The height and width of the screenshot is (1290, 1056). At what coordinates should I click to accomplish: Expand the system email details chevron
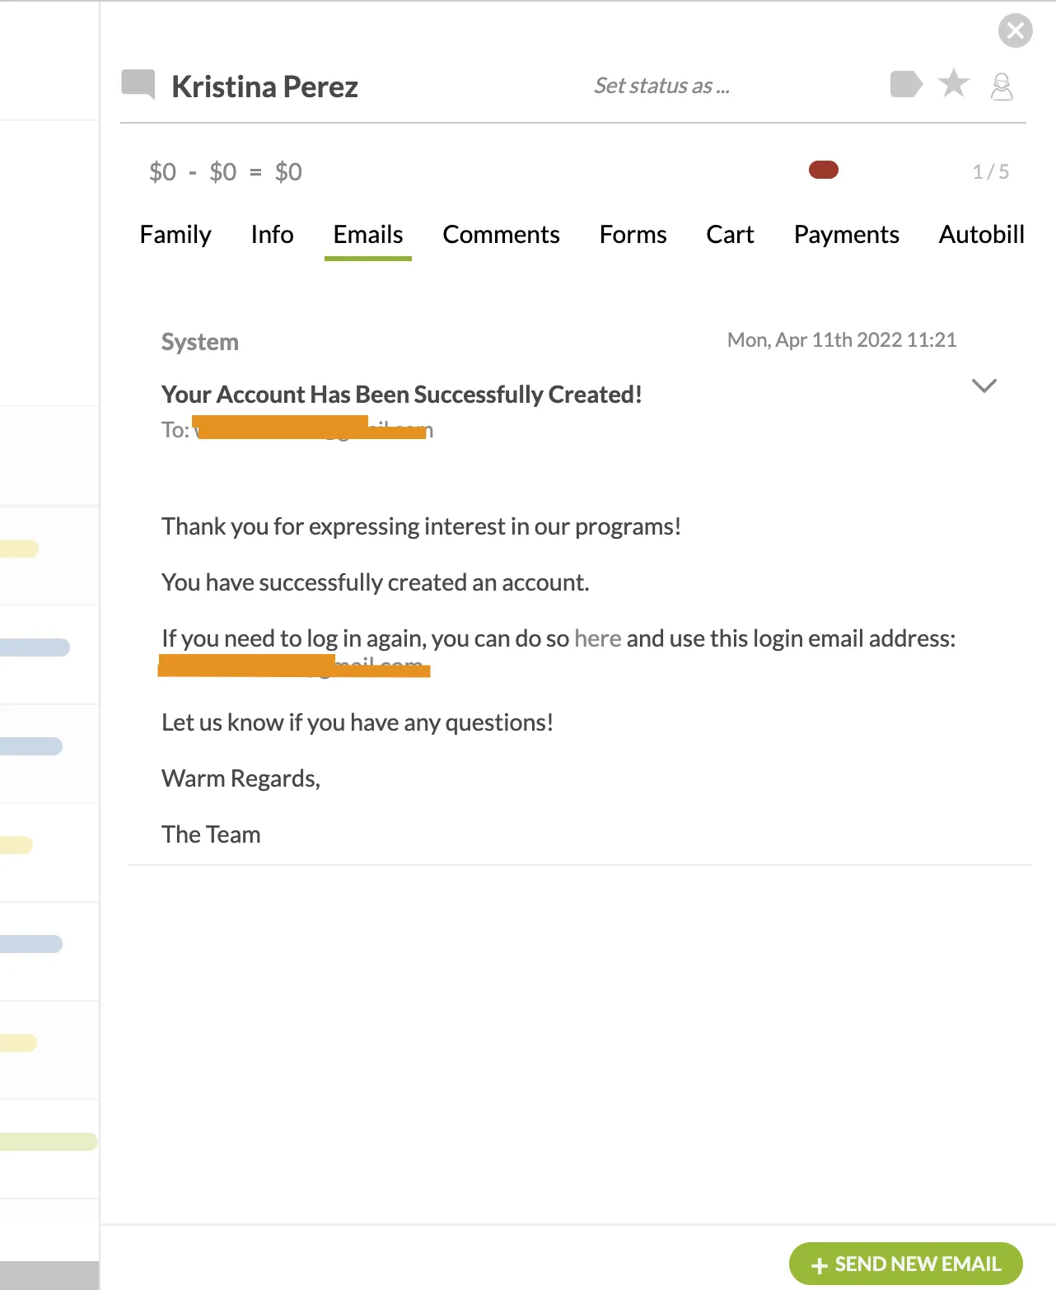coord(984,386)
